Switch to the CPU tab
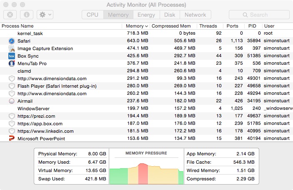The image size is (293, 190). click(x=93, y=15)
